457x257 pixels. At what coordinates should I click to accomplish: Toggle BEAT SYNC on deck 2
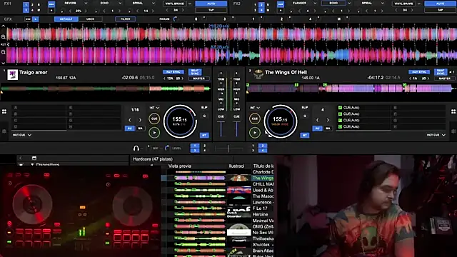441,71
